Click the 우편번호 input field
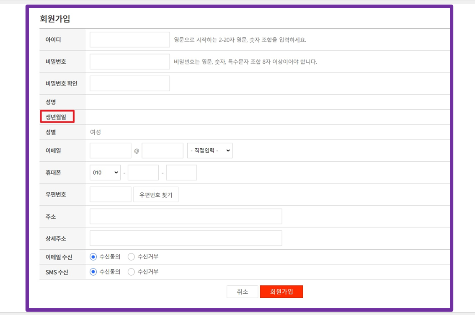Image resolution: width=475 pixels, height=315 pixels. [111, 194]
